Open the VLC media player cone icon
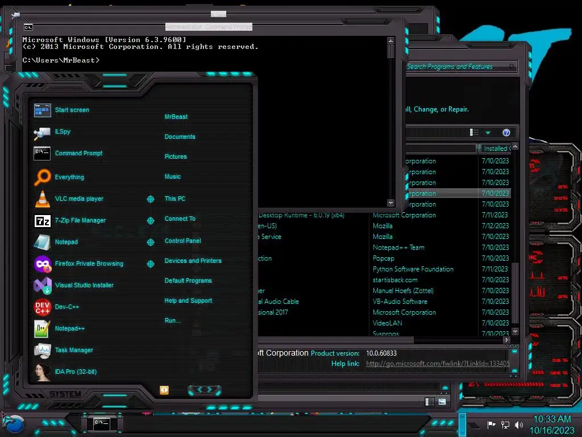 pyautogui.click(x=42, y=199)
